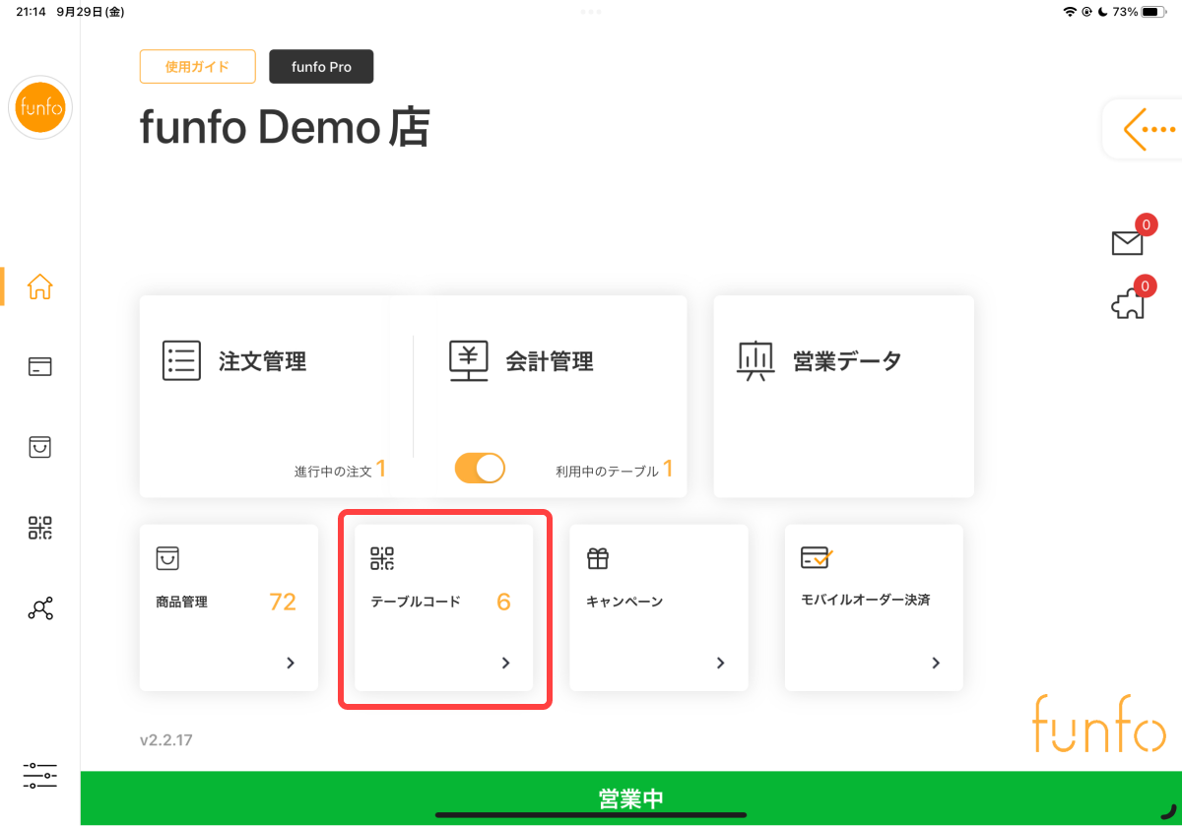This screenshot has width=1182, height=826.
Task: Tap the battery indicator in status bar
Action: [1153, 12]
